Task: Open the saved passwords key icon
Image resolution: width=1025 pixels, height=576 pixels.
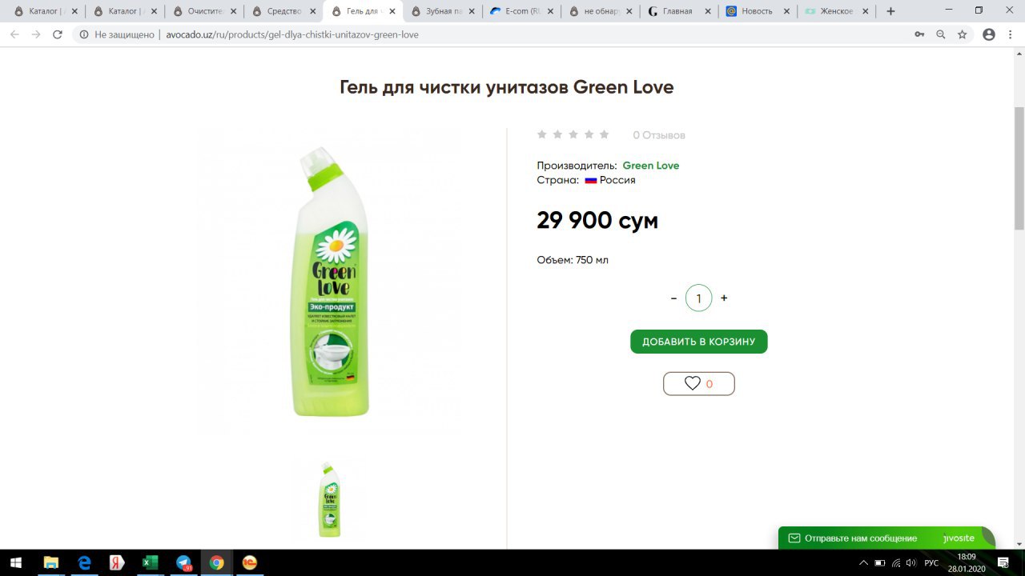Action: click(x=919, y=34)
